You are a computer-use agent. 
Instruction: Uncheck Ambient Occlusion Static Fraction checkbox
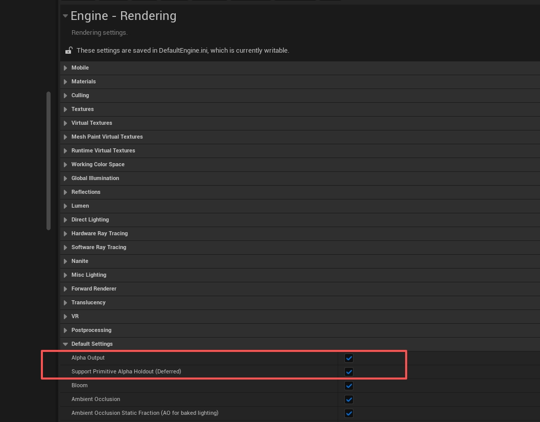[349, 413]
